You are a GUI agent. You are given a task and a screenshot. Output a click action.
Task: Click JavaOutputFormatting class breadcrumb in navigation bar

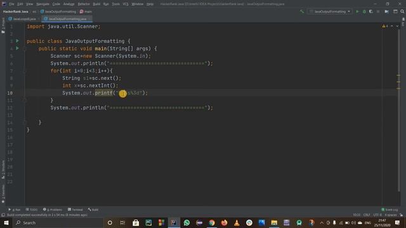(x=58, y=11)
